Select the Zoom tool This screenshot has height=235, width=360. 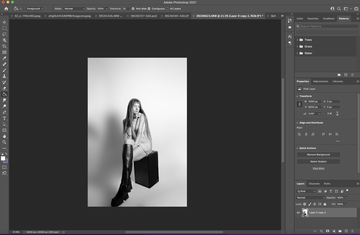4,142
